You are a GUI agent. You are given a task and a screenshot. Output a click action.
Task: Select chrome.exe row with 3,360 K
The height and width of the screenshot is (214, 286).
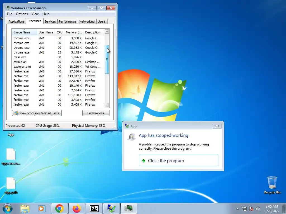pyautogui.click(x=58, y=38)
